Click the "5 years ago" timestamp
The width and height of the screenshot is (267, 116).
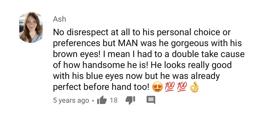(x=71, y=100)
